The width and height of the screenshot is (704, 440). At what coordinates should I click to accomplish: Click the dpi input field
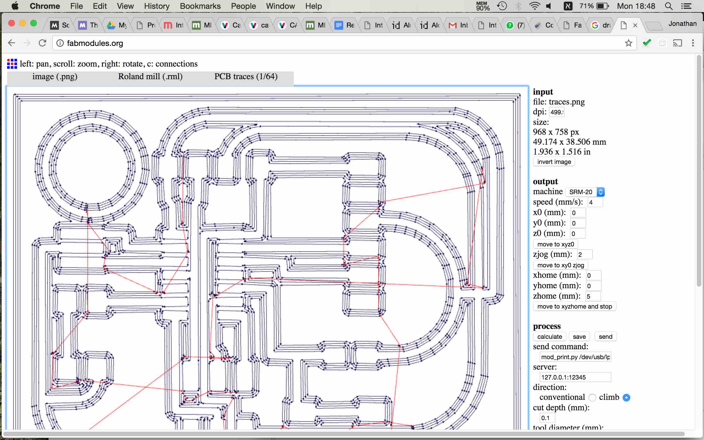click(557, 112)
